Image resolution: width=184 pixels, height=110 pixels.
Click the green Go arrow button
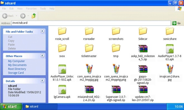(174, 23)
